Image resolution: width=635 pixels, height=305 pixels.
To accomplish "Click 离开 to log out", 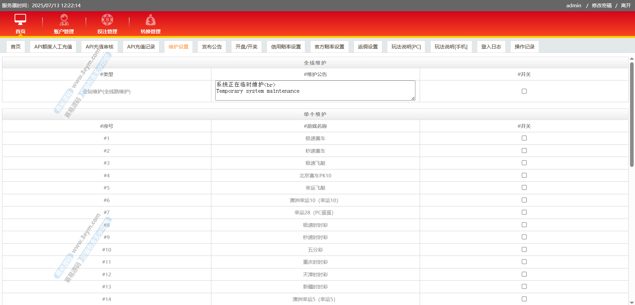I will pos(626,6).
